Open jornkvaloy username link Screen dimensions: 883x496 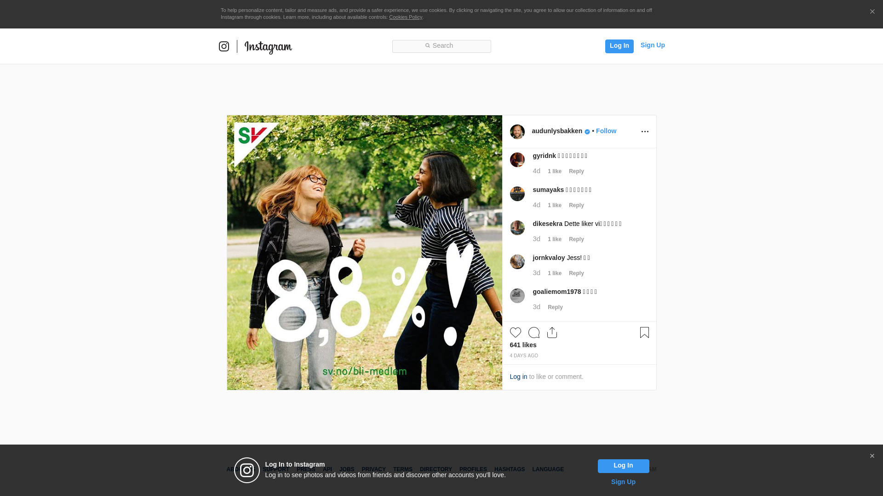(x=549, y=258)
